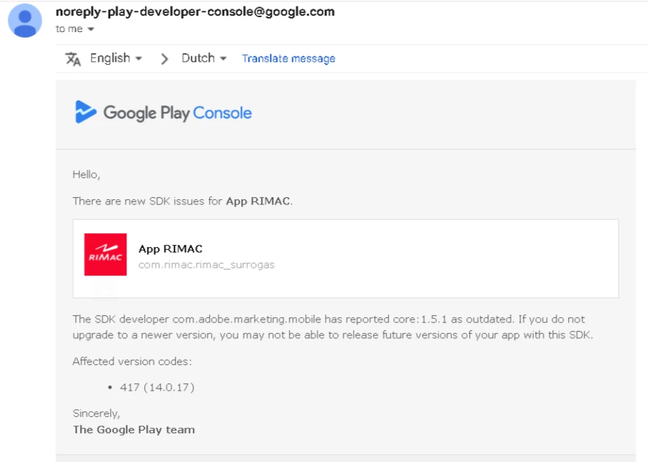Click the 'Sincerely,' closing text
This screenshot has width=648, height=462.
(96, 414)
